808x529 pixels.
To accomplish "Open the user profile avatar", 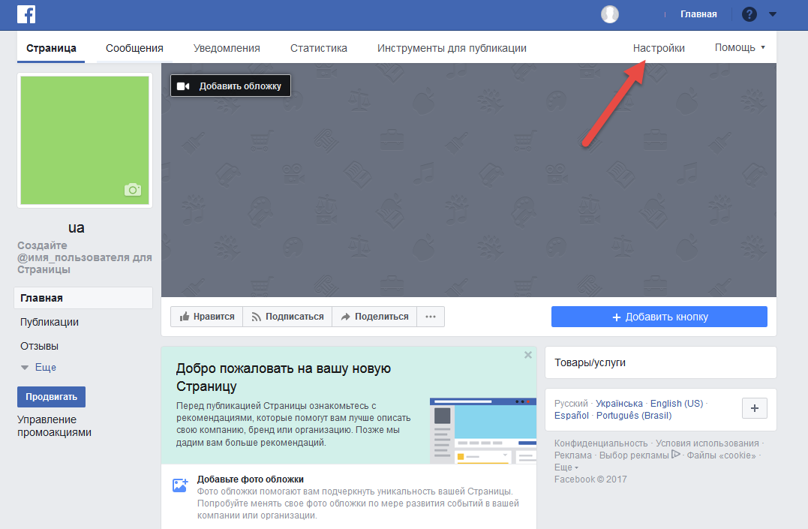I will pyautogui.click(x=610, y=14).
